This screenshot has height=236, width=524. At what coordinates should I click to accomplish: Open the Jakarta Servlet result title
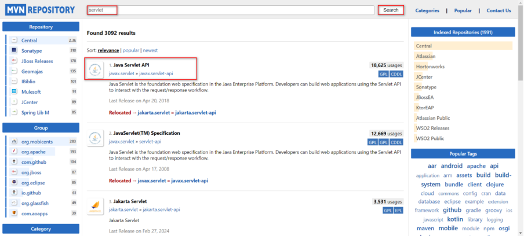pos(130,201)
